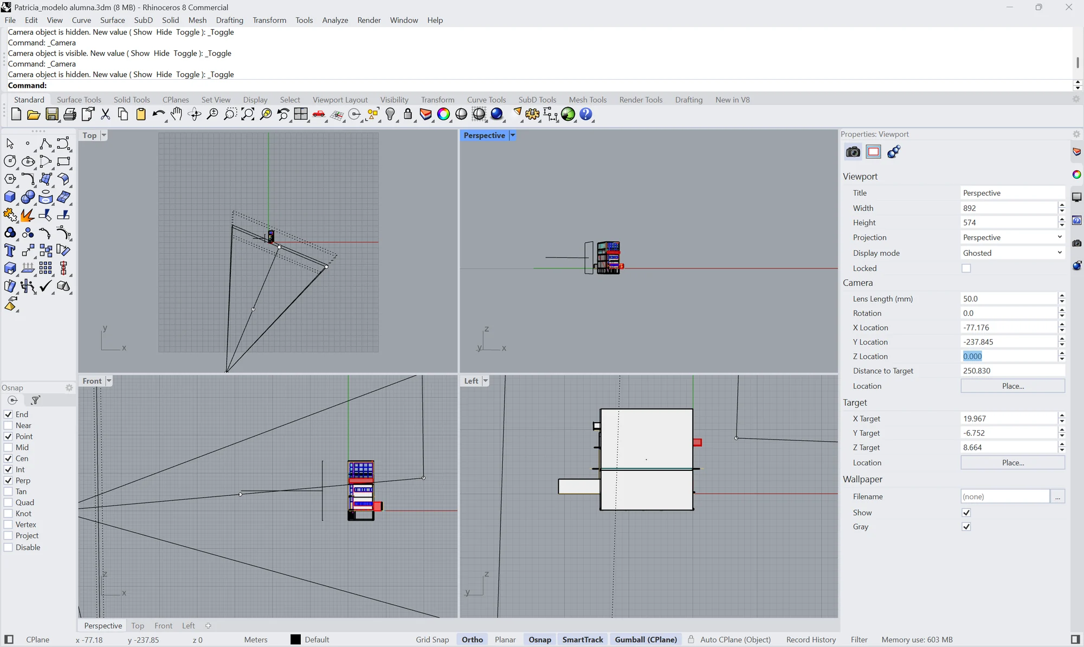Click the Print icon
This screenshot has width=1084, height=647.
point(69,114)
